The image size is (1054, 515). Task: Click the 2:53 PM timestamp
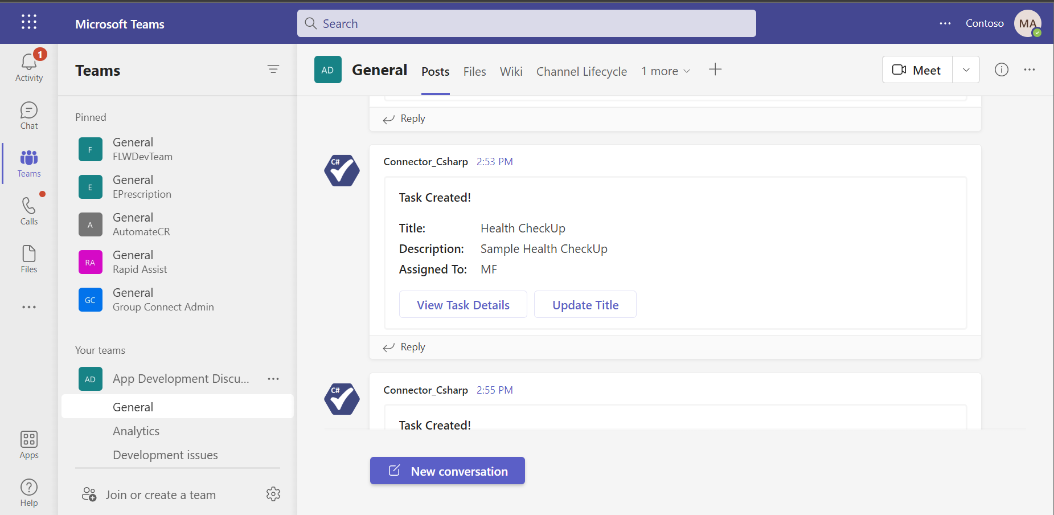pyautogui.click(x=495, y=162)
